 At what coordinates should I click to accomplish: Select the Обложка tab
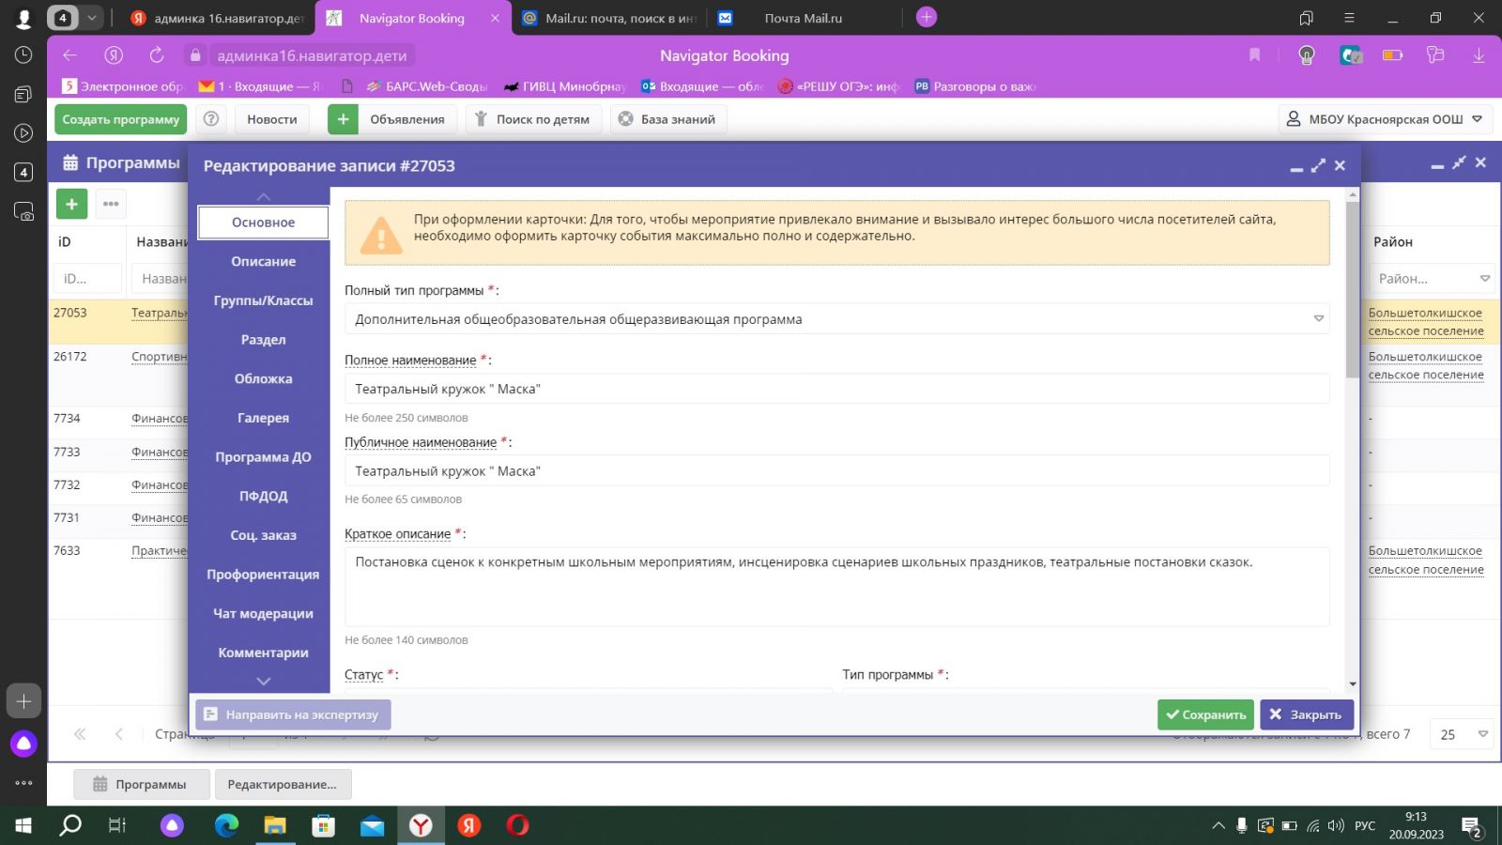[x=263, y=379]
